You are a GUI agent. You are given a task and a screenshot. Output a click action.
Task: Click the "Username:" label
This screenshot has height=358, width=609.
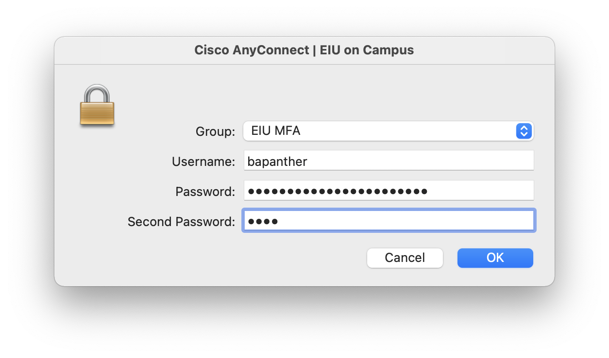pyautogui.click(x=203, y=162)
